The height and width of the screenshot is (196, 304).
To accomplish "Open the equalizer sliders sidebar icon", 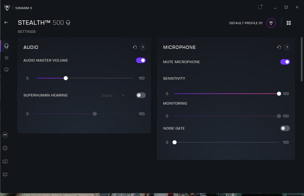I will [6, 58].
